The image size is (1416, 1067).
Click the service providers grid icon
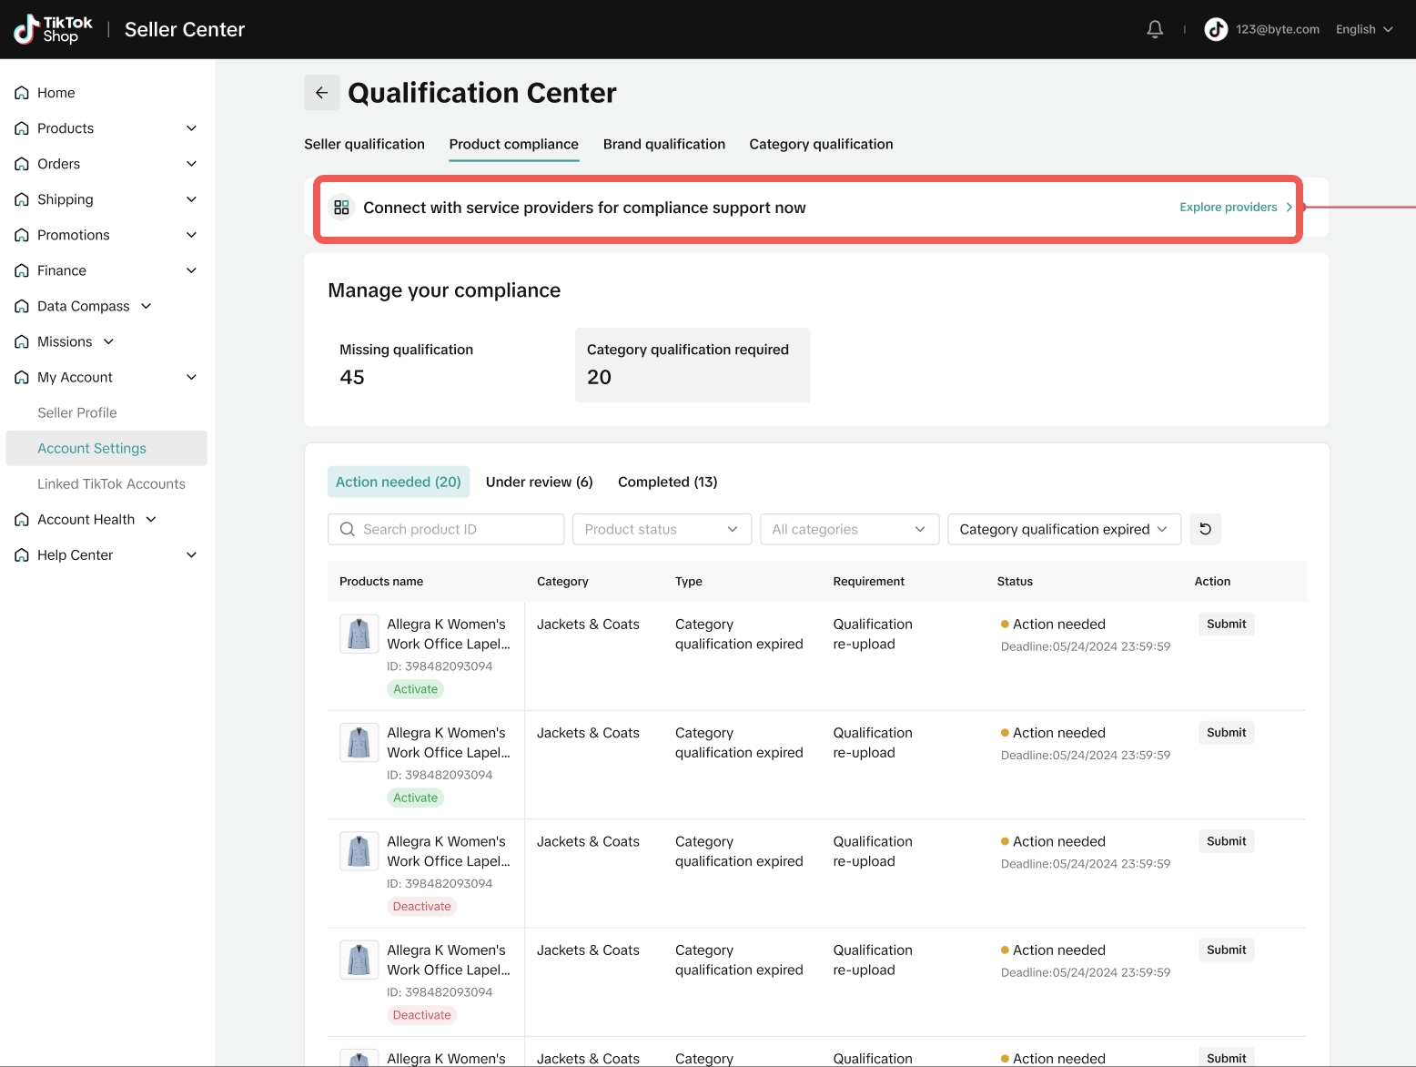pos(341,208)
